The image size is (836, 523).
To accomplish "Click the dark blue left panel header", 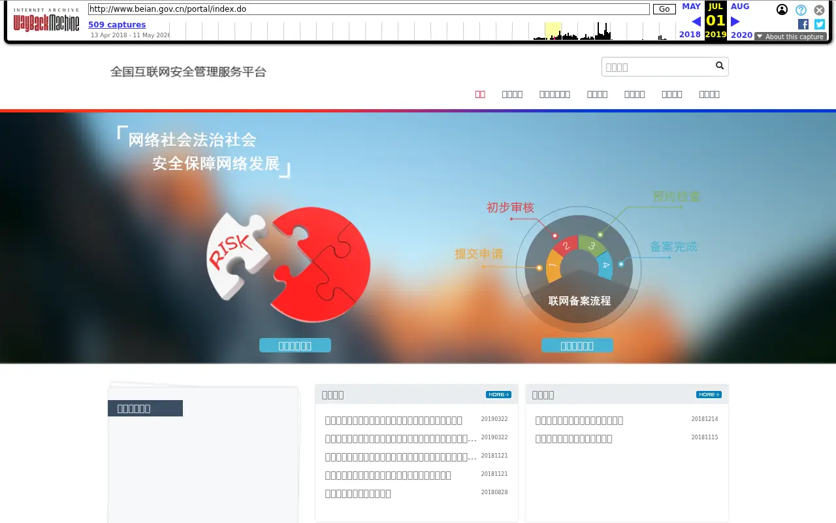I will tap(145, 409).
